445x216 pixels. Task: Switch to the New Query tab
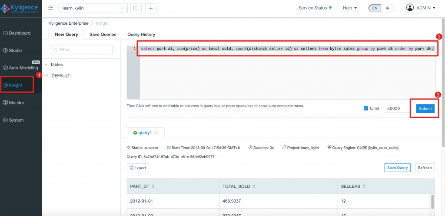click(66, 35)
